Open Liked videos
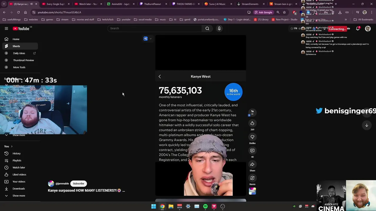The width and height of the screenshot is (376, 211). pyautogui.click(x=19, y=174)
